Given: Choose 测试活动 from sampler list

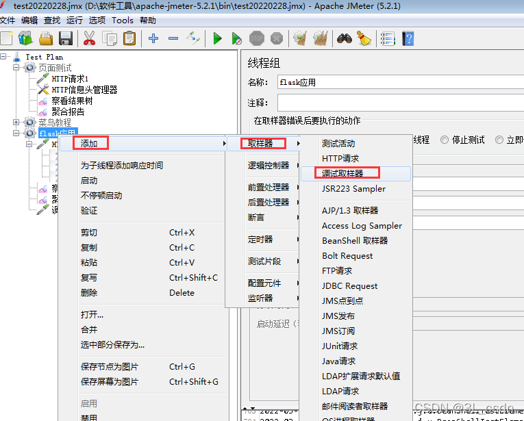Looking at the screenshot, I should pyautogui.click(x=356, y=144).
